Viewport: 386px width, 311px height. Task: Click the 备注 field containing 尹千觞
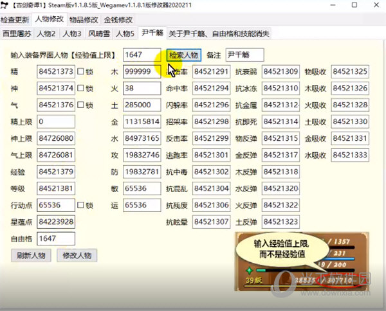click(x=245, y=55)
